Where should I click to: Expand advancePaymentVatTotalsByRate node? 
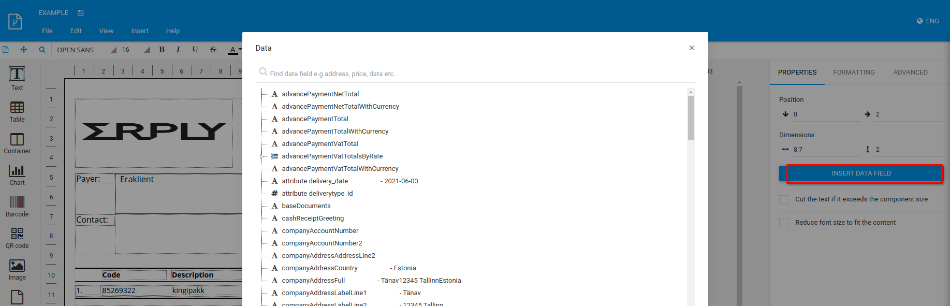262,156
